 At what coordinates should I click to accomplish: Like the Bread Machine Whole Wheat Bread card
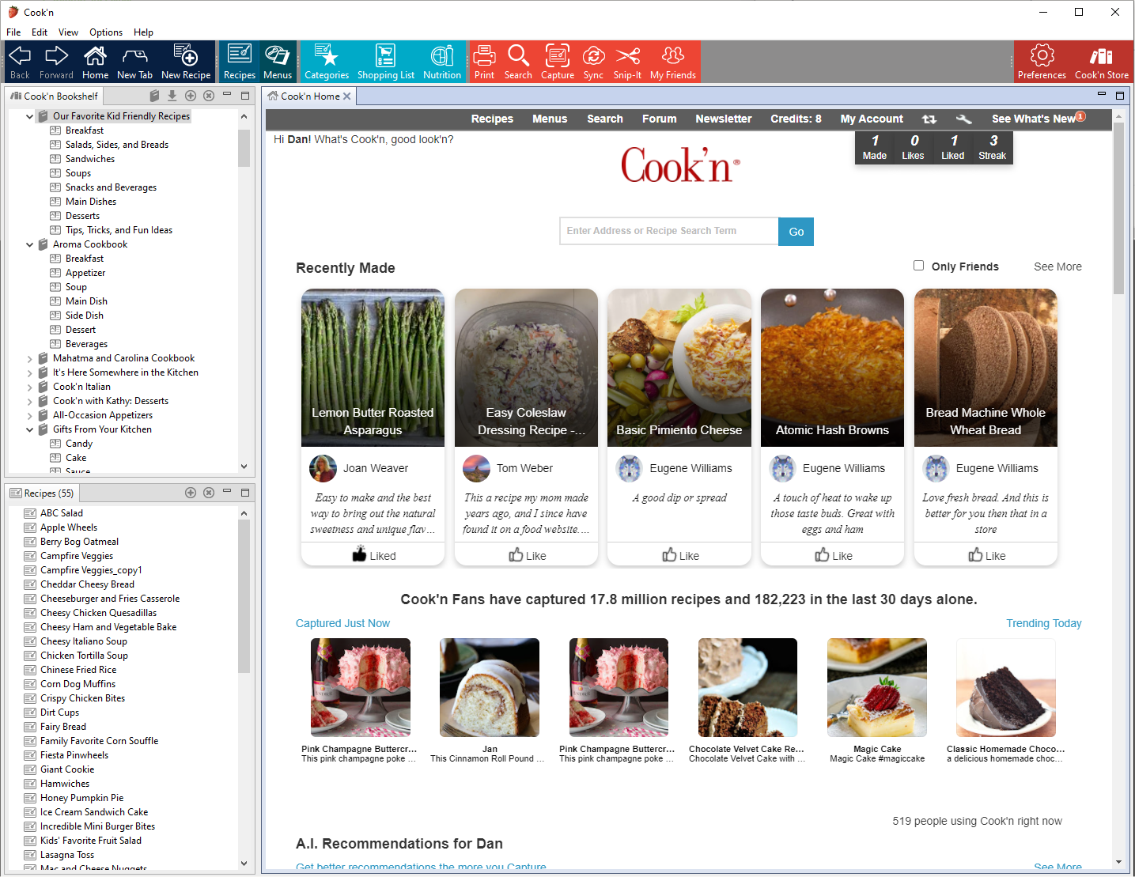(x=986, y=555)
